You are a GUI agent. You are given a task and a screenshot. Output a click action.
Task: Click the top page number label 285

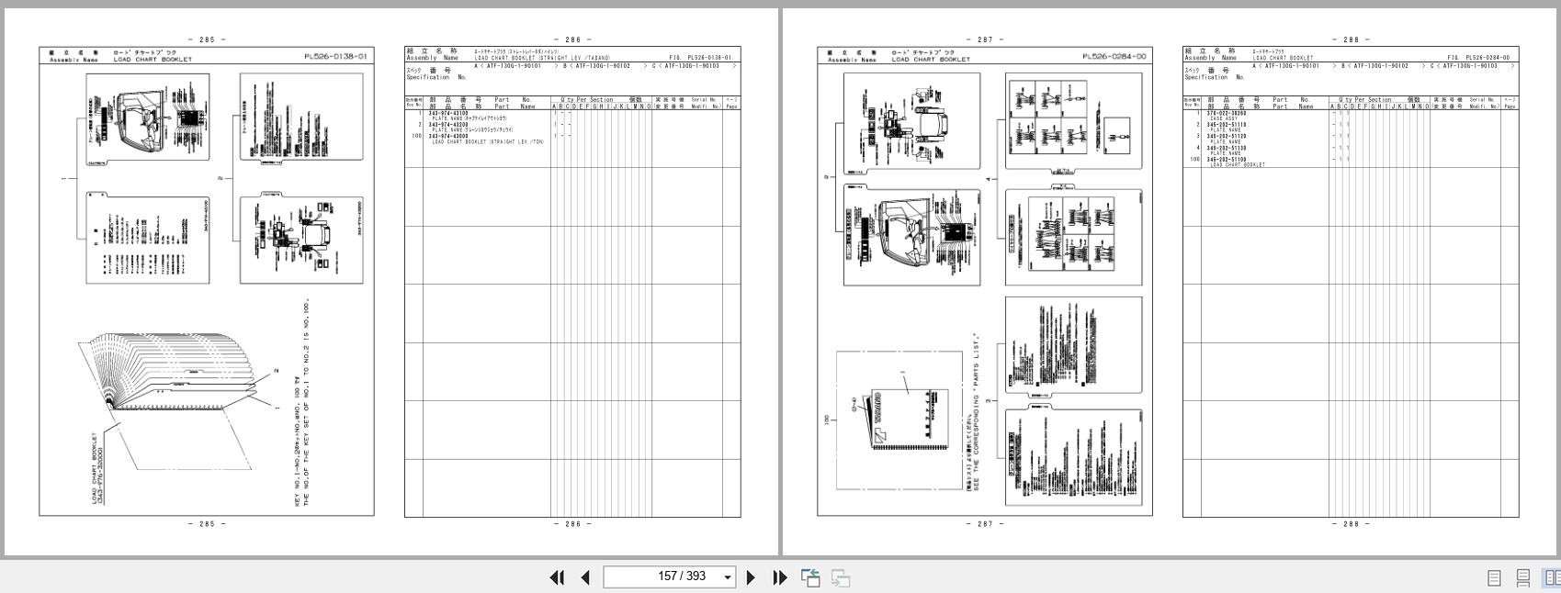click(x=207, y=39)
